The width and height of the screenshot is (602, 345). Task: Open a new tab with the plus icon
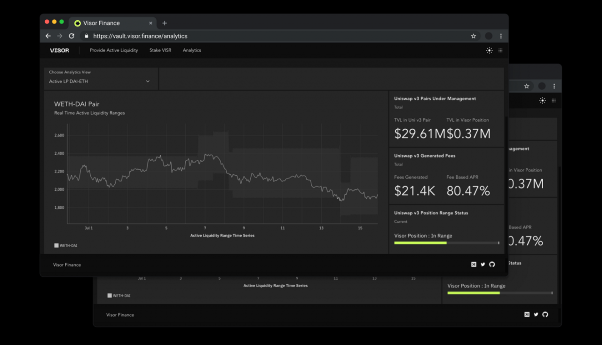click(x=165, y=23)
